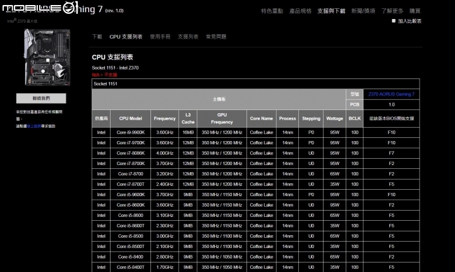The image size is (455, 272).
Task: Select the CPU 支援列表 tab
Action: [126, 37]
